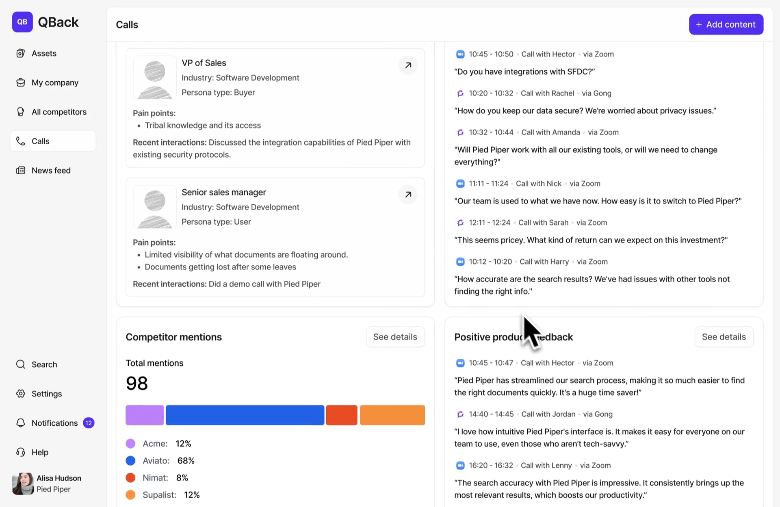Click the Help headset icon
780x507 pixels.
(x=21, y=452)
